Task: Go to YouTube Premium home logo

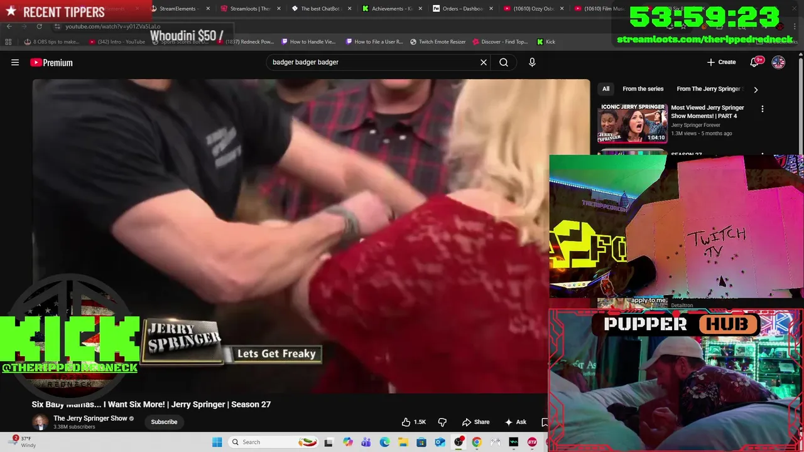Action: tap(52, 62)
